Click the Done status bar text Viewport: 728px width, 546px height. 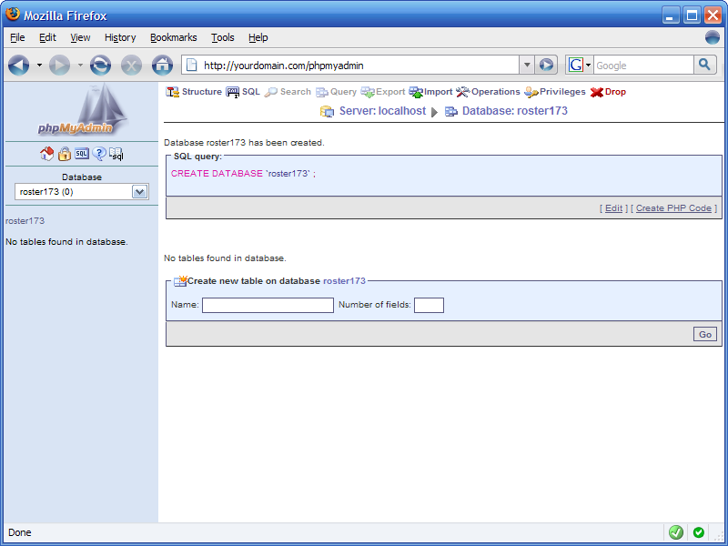(x=20, y=532)
